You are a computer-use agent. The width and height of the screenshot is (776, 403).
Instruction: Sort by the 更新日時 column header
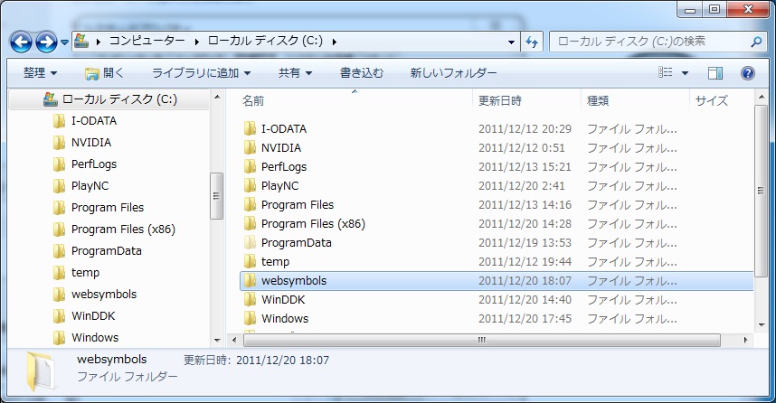point(500,101)
